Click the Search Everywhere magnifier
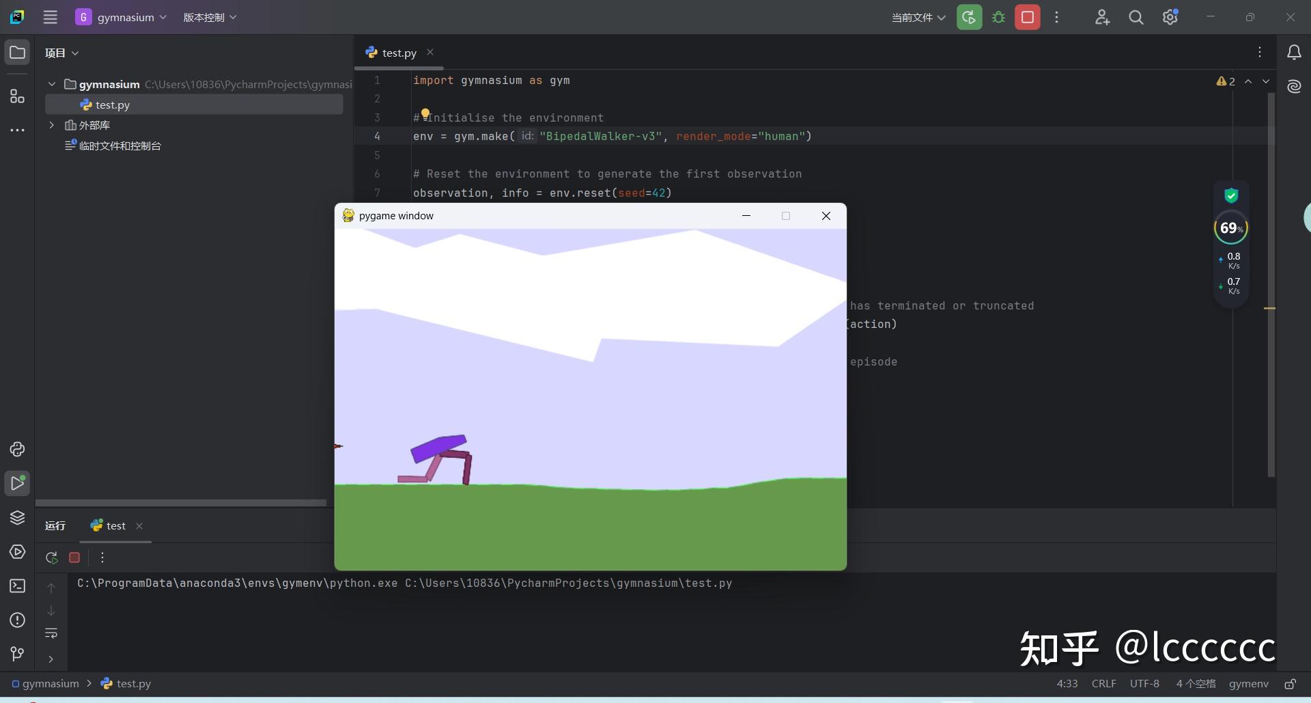 [1136, 17]
